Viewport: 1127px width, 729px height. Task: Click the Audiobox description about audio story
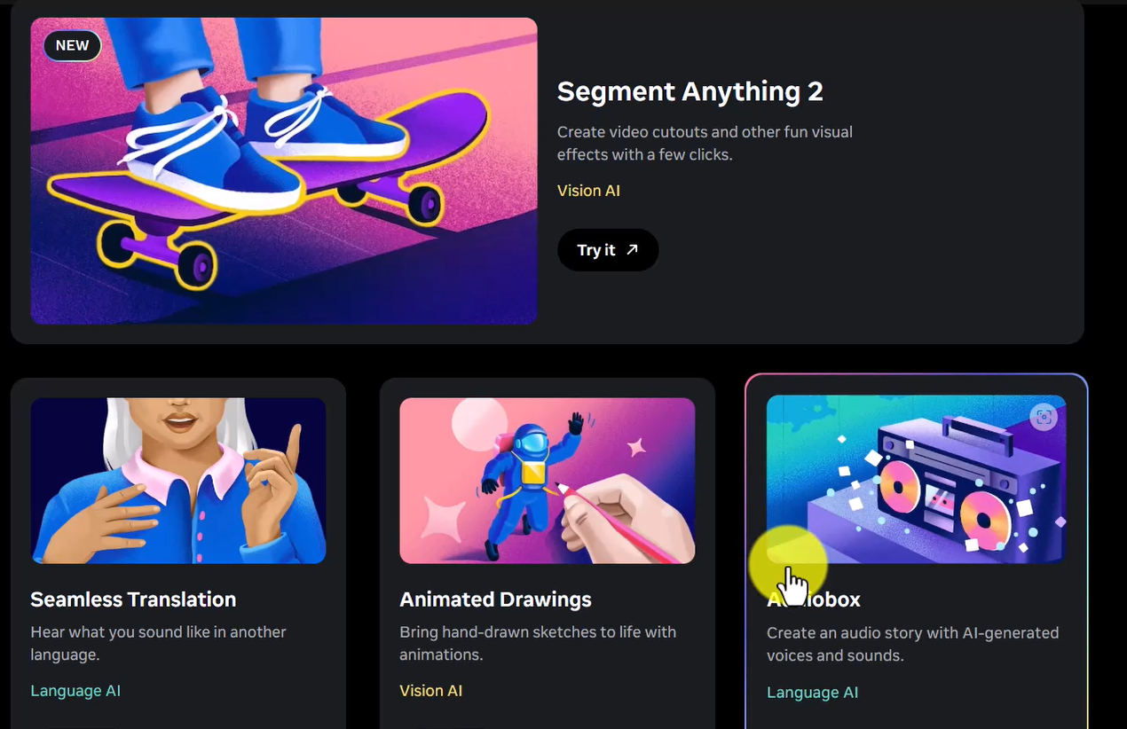[x=913, y=645]
